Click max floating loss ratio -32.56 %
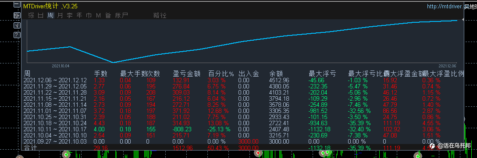The height and width of the screenshot is (158, 477). (359, 111)
